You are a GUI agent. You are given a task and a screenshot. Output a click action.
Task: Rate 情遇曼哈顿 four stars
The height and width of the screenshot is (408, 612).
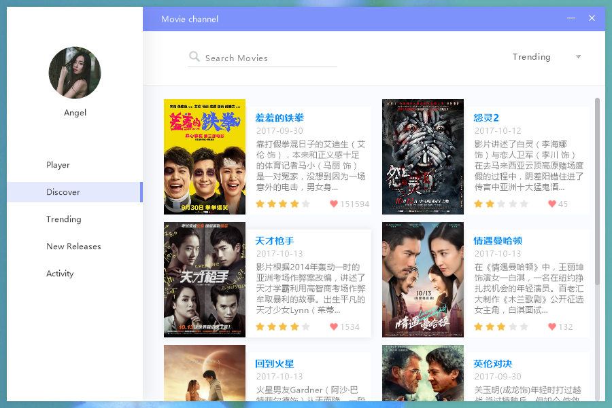513,327
